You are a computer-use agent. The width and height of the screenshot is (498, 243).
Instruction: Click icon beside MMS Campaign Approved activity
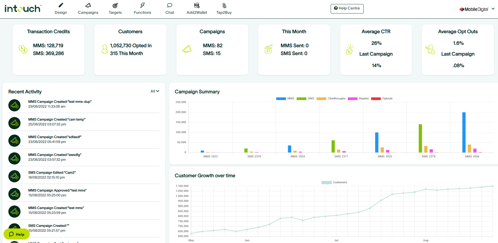(x=15, y=194)
